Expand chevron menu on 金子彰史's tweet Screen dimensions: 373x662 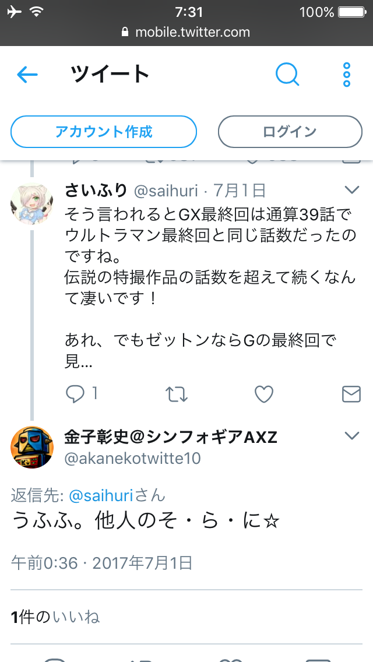pyautogui.click(x=351, y=436)
